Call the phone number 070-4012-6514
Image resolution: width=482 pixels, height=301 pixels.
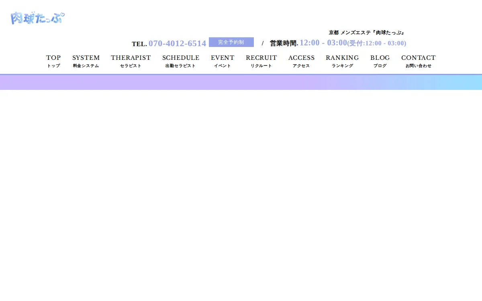coord(177,43)
